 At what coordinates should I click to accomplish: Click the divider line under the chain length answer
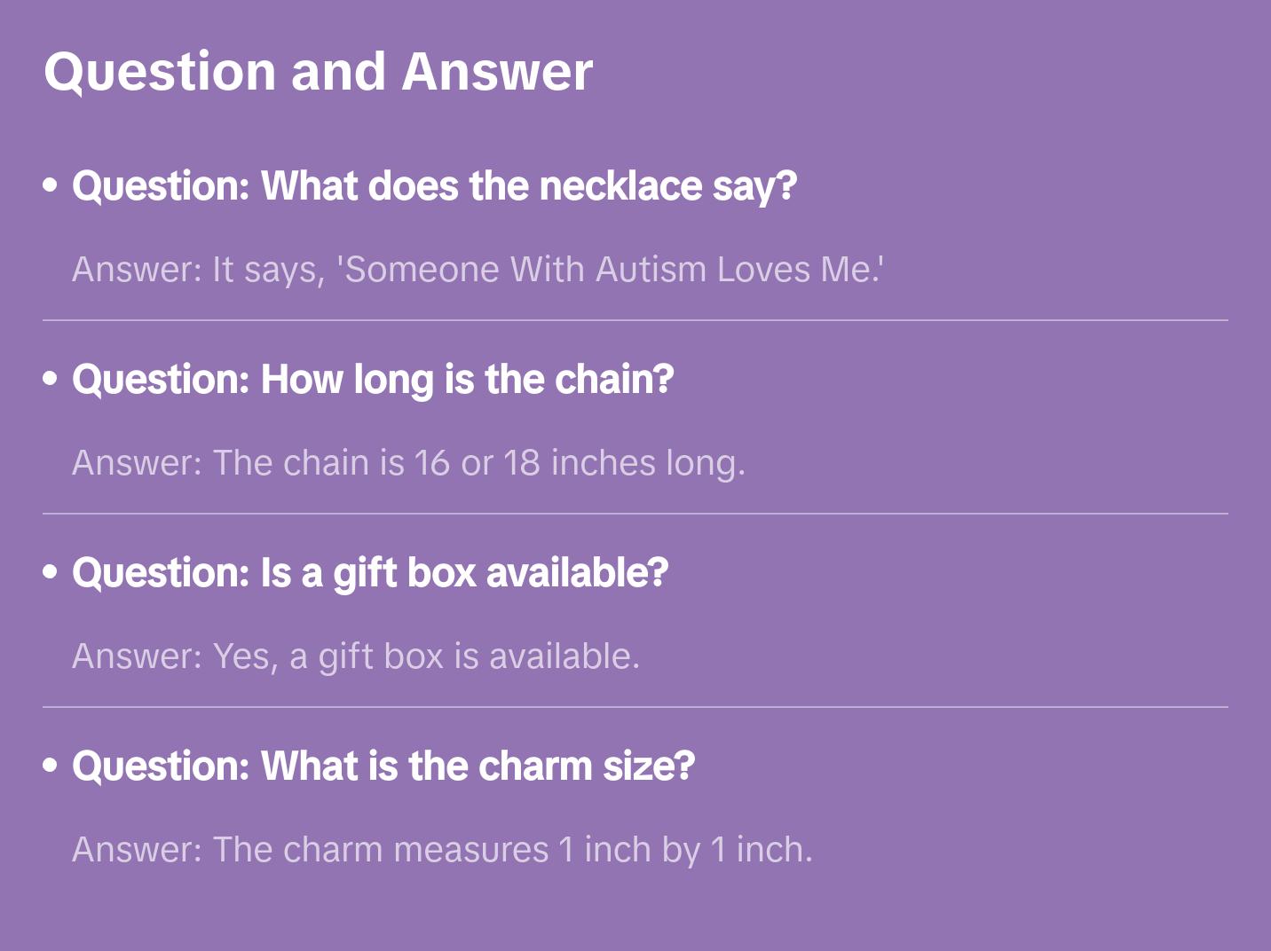click(x=635, y=514)
